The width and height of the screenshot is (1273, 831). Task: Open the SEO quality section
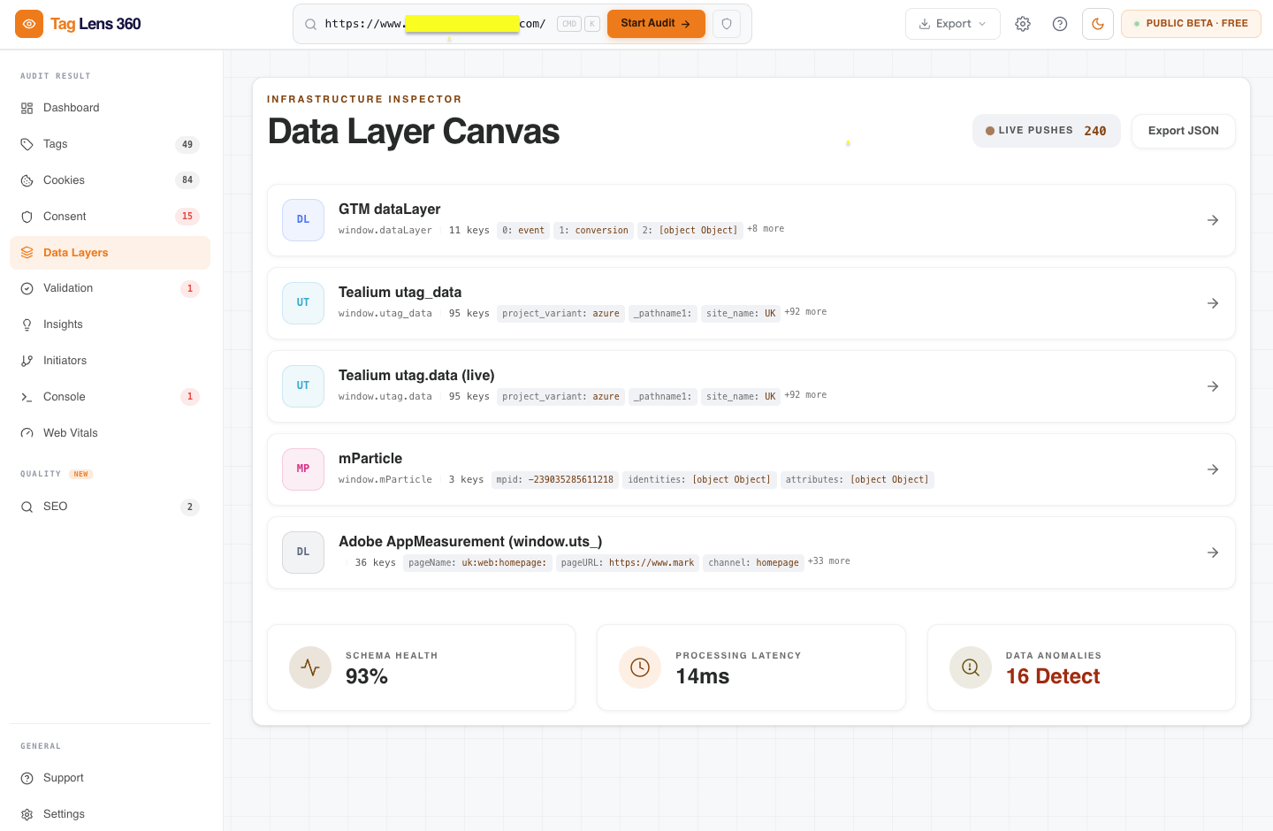[x=110, y=507]
